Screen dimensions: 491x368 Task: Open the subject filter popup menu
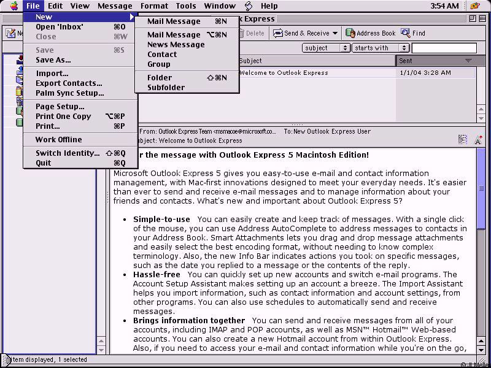tap(326, 48)
